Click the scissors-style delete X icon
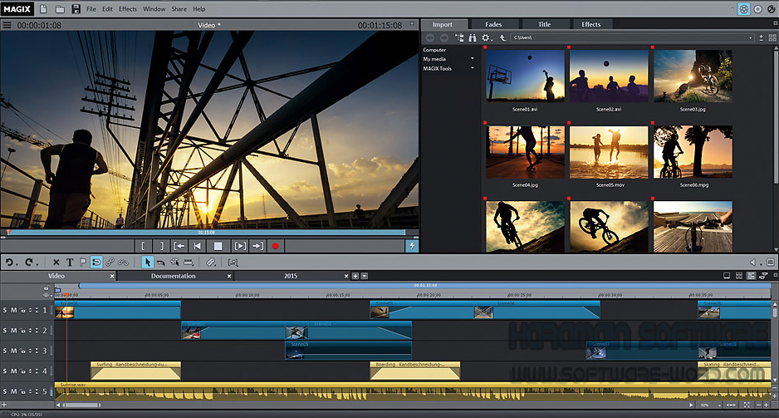 click(56, 262)
